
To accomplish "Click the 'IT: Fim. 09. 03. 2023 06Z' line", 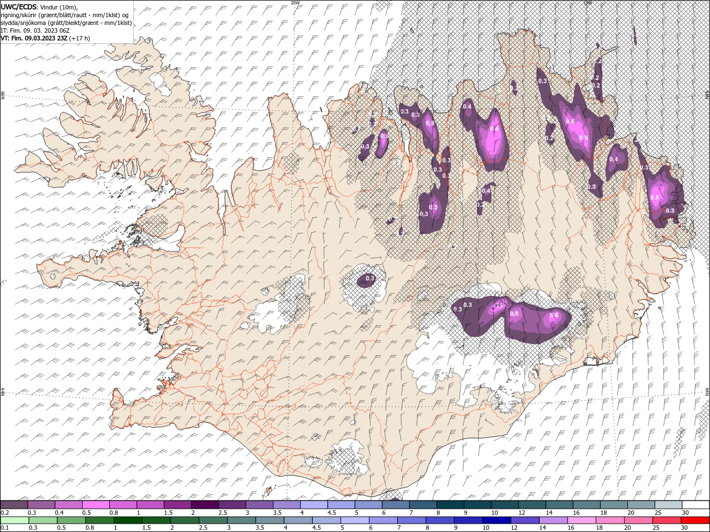I will (x=35, y=30).
